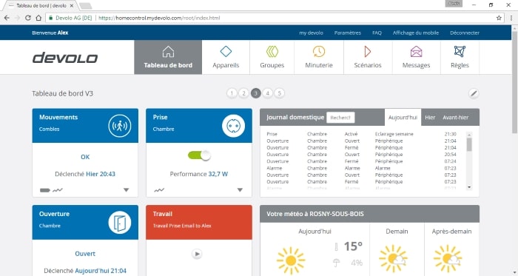Switch to dashboard page 2
The height and width of the screenshot is (276, 518).
[x=243, y=93]
